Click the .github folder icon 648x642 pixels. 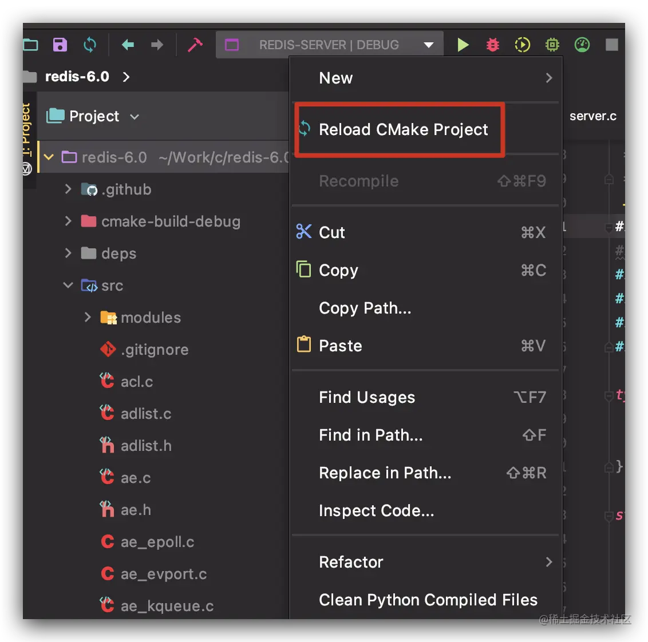tap(89, 189)
